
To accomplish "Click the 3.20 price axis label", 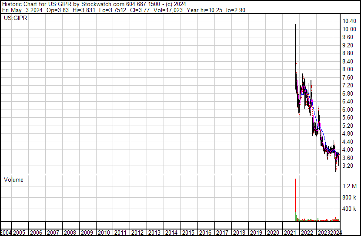I will [x=348, y=166].
